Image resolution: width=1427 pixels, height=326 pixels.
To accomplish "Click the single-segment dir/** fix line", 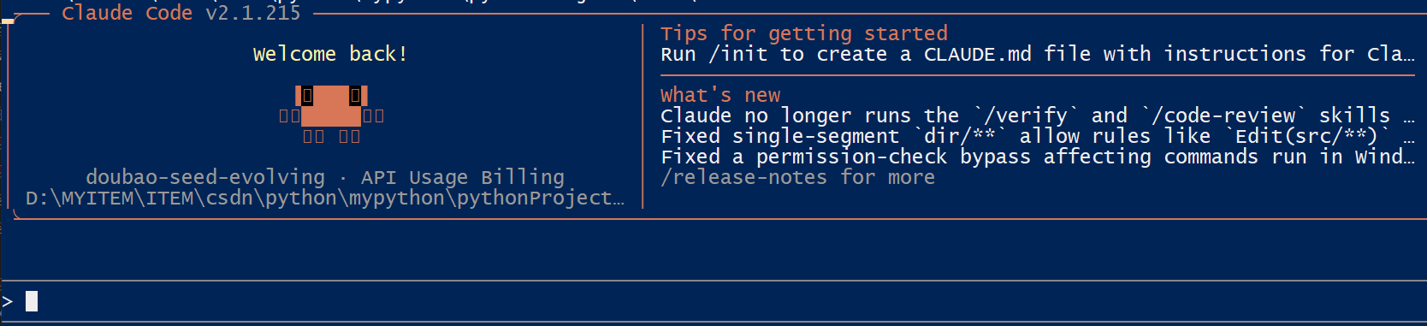I will point(1038,136).
